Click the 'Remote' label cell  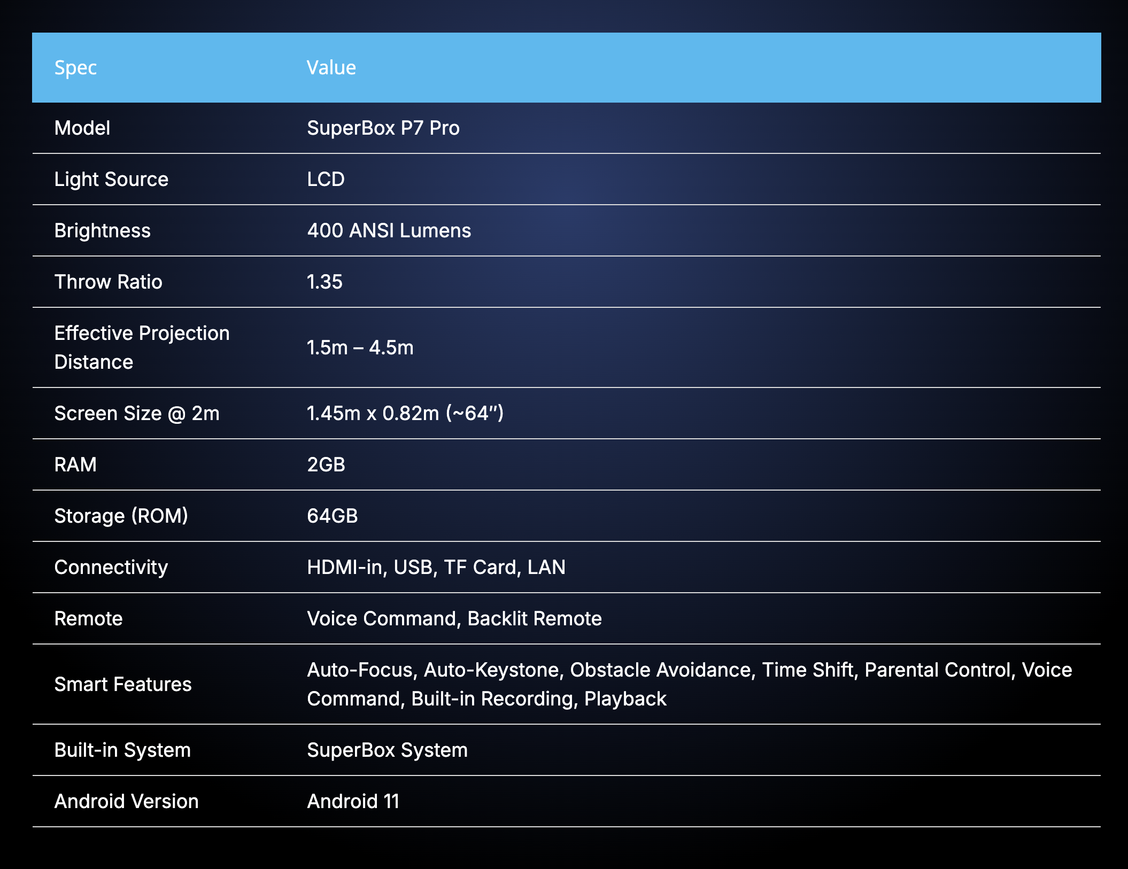click(89, 619)
